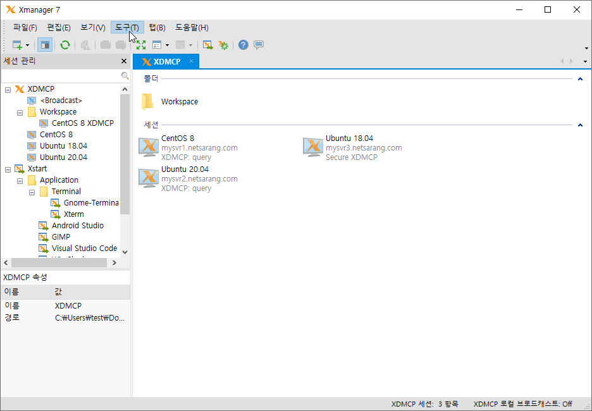Click the 이름 column header in properties

(x=26, y=291)
